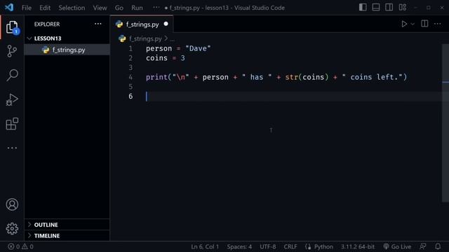This screenshot has width=449, height=252.
Task: Place cursor on line number 6
Action: (x=130, y=97)
